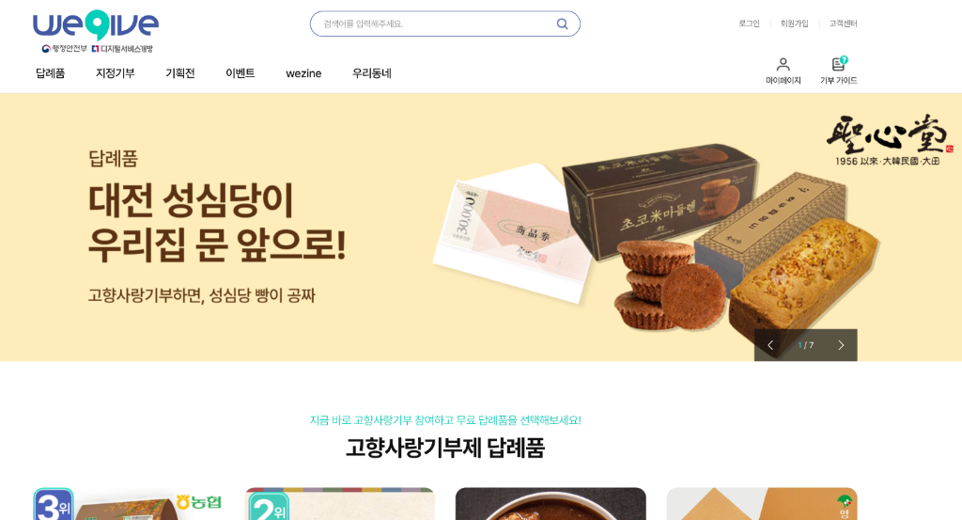The width and height of the screenshot is (962, 520).
Task: Focus the search input field
Action: (x=437, y=24)
